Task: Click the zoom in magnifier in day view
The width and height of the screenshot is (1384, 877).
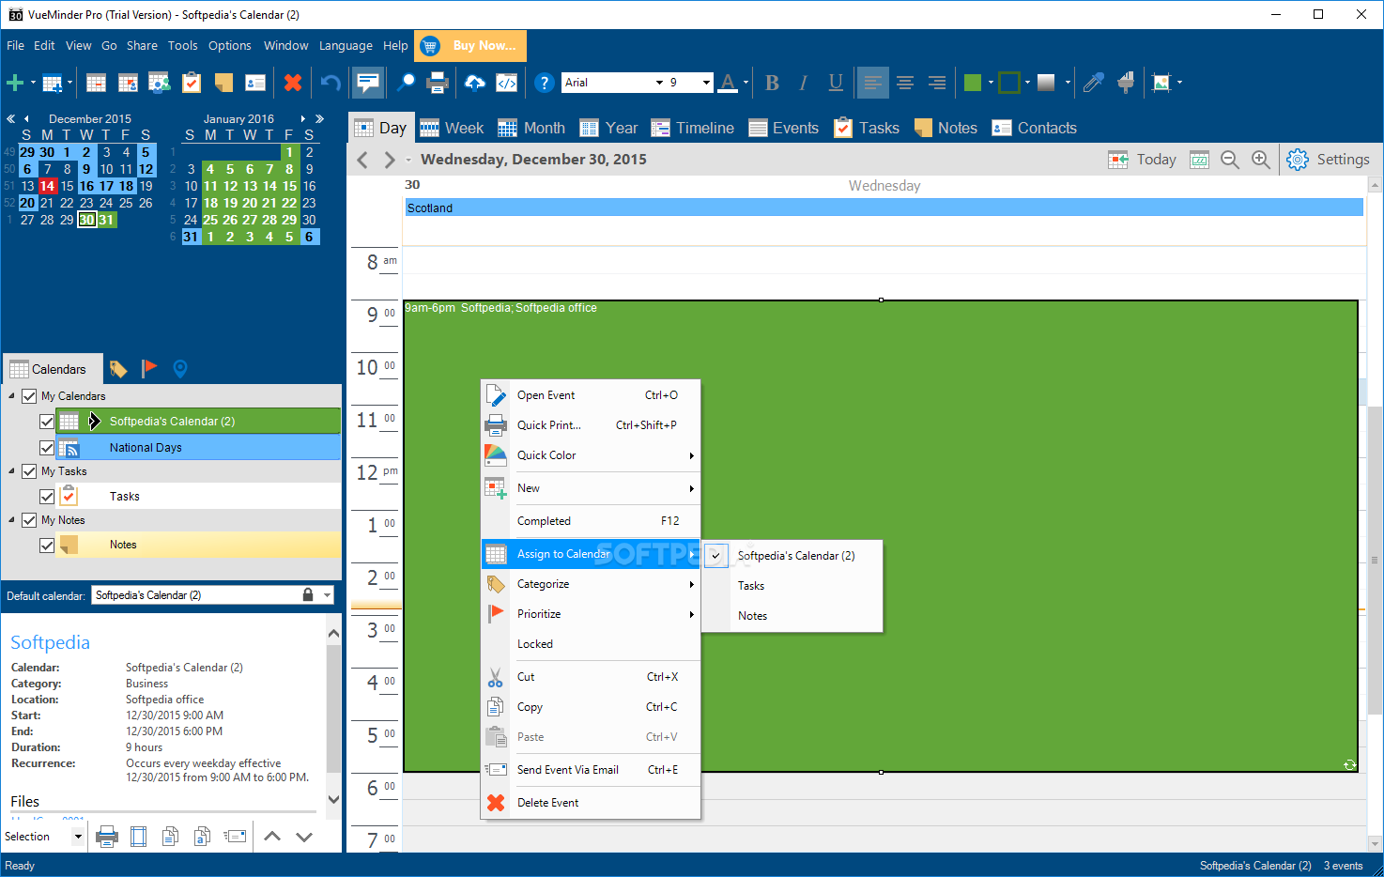Action: click(1261, 160)
